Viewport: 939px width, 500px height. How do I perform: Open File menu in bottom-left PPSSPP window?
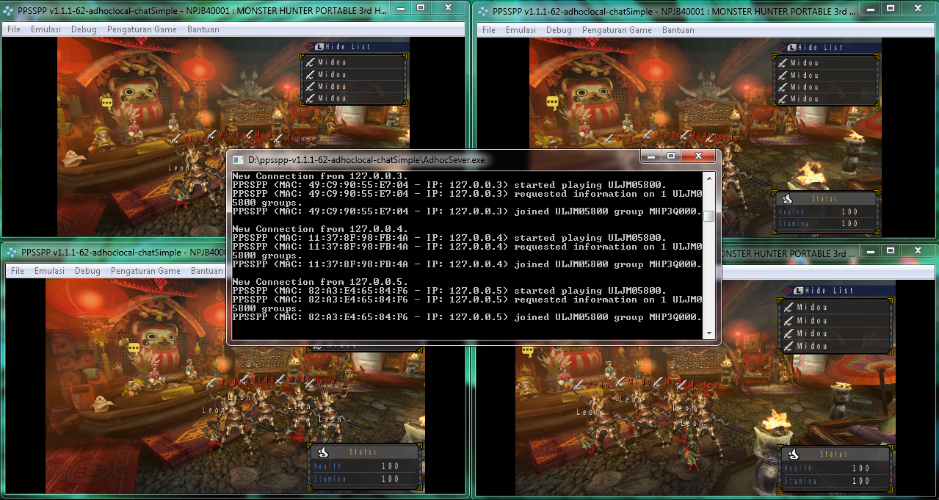[18, 271]
